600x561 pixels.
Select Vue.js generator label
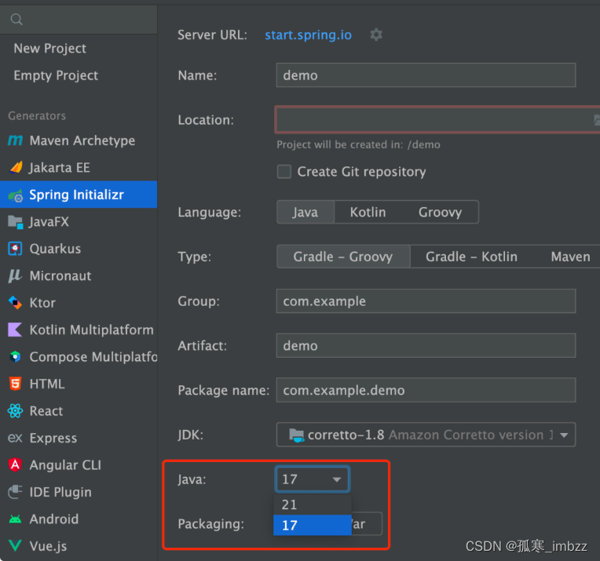point(48,546)
